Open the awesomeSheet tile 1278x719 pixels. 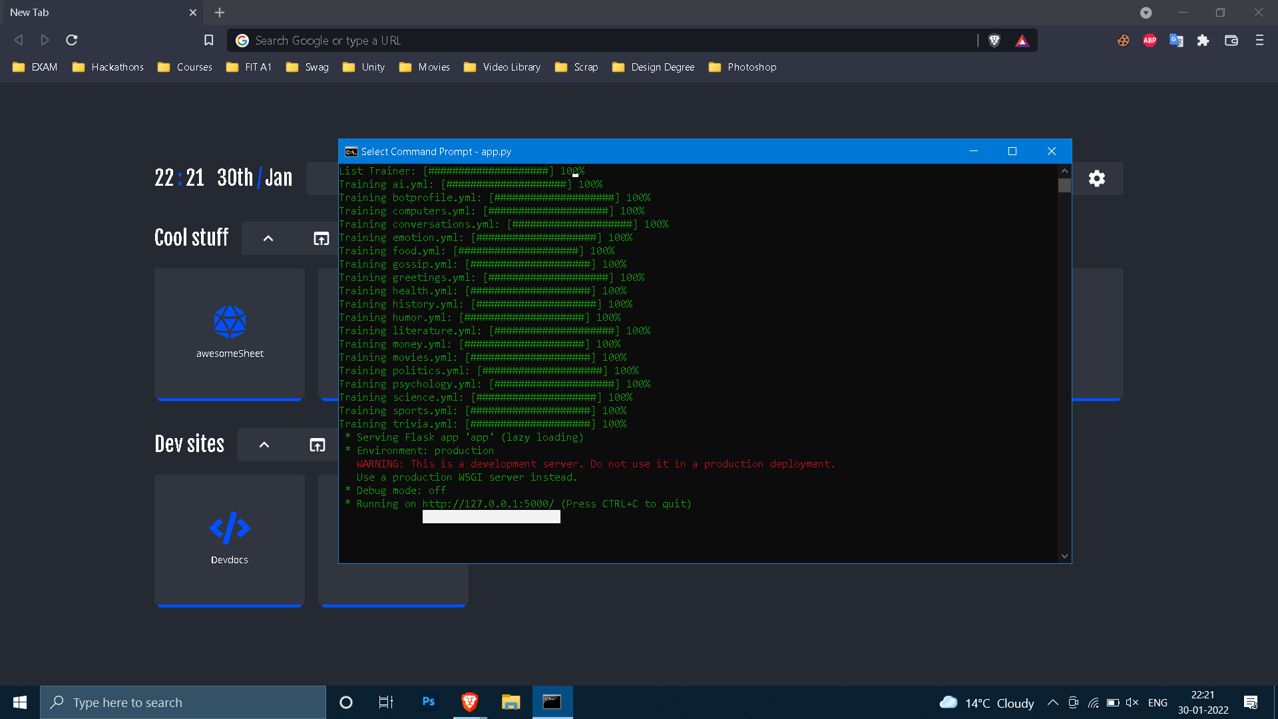tap(230, 333)
